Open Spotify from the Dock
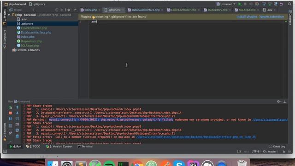The width and height of the screenshot is (295, 166). pyautogui.click(x=109, y=163)
